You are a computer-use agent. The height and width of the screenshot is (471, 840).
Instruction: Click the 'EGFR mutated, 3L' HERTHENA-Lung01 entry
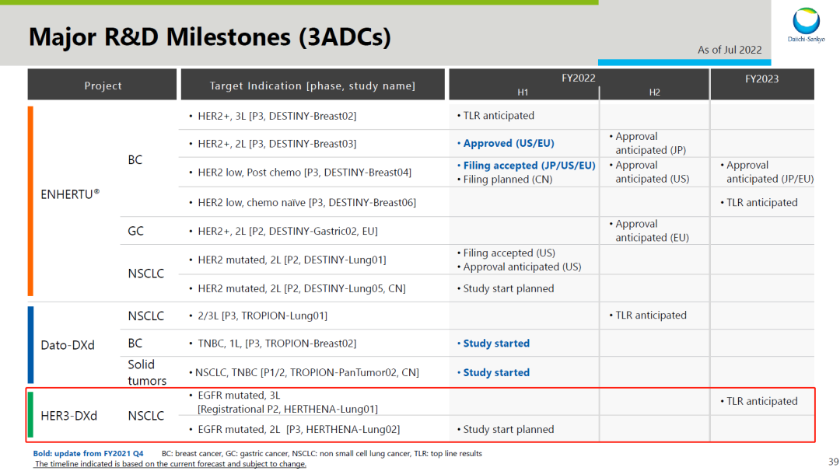click(287, 402)
